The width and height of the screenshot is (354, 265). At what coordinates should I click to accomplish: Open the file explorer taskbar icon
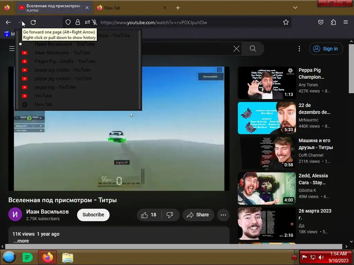pyautogui.click(x=67, y=257)
